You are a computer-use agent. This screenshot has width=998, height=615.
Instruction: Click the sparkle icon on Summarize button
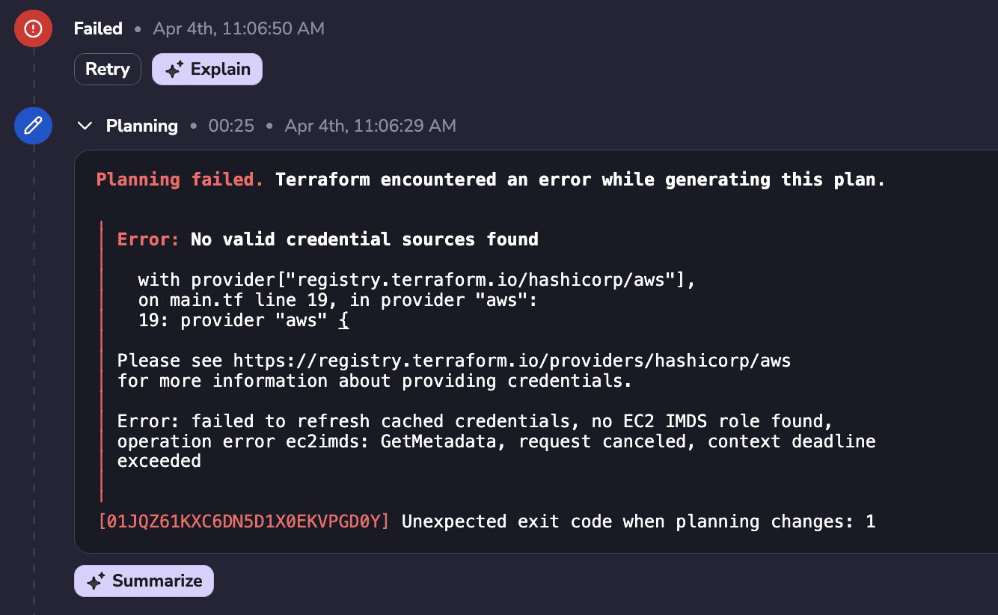coord(96,581)
